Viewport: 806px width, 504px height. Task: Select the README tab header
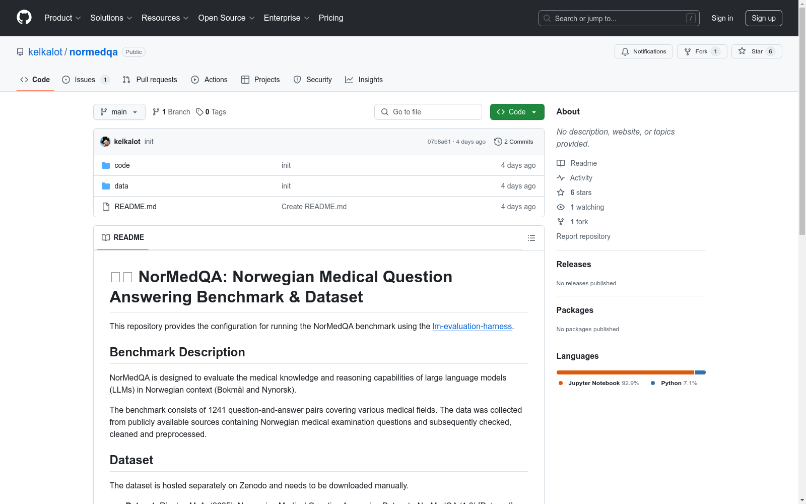pyautogui.click(x=123, y=237)
